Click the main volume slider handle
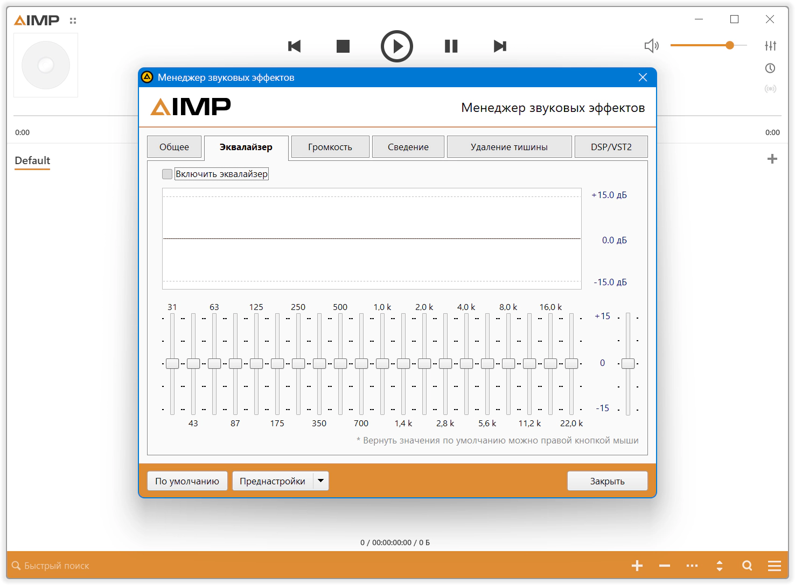Screen dimensions: 795x585 pyautogui.click(x=730, y=45)
